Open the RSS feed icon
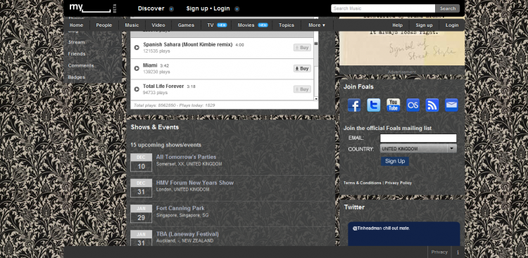The width and height of the screenshot is (528, 258). tap(432, 105)
